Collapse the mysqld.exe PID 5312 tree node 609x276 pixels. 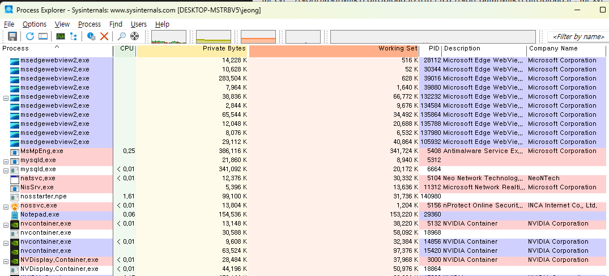click(x=6, y=162)
